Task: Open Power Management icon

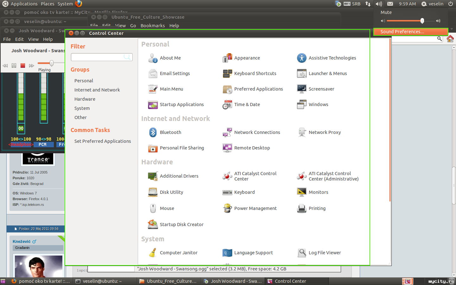Action: [227, 208]
